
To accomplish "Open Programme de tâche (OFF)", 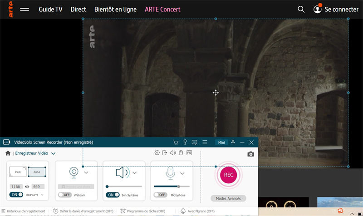I will (x=146, y=211).
